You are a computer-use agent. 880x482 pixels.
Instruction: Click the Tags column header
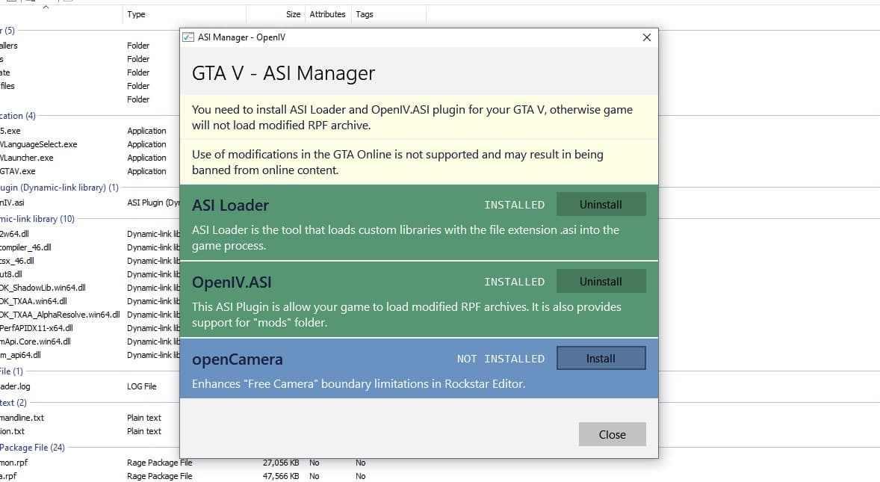[365, 14]
